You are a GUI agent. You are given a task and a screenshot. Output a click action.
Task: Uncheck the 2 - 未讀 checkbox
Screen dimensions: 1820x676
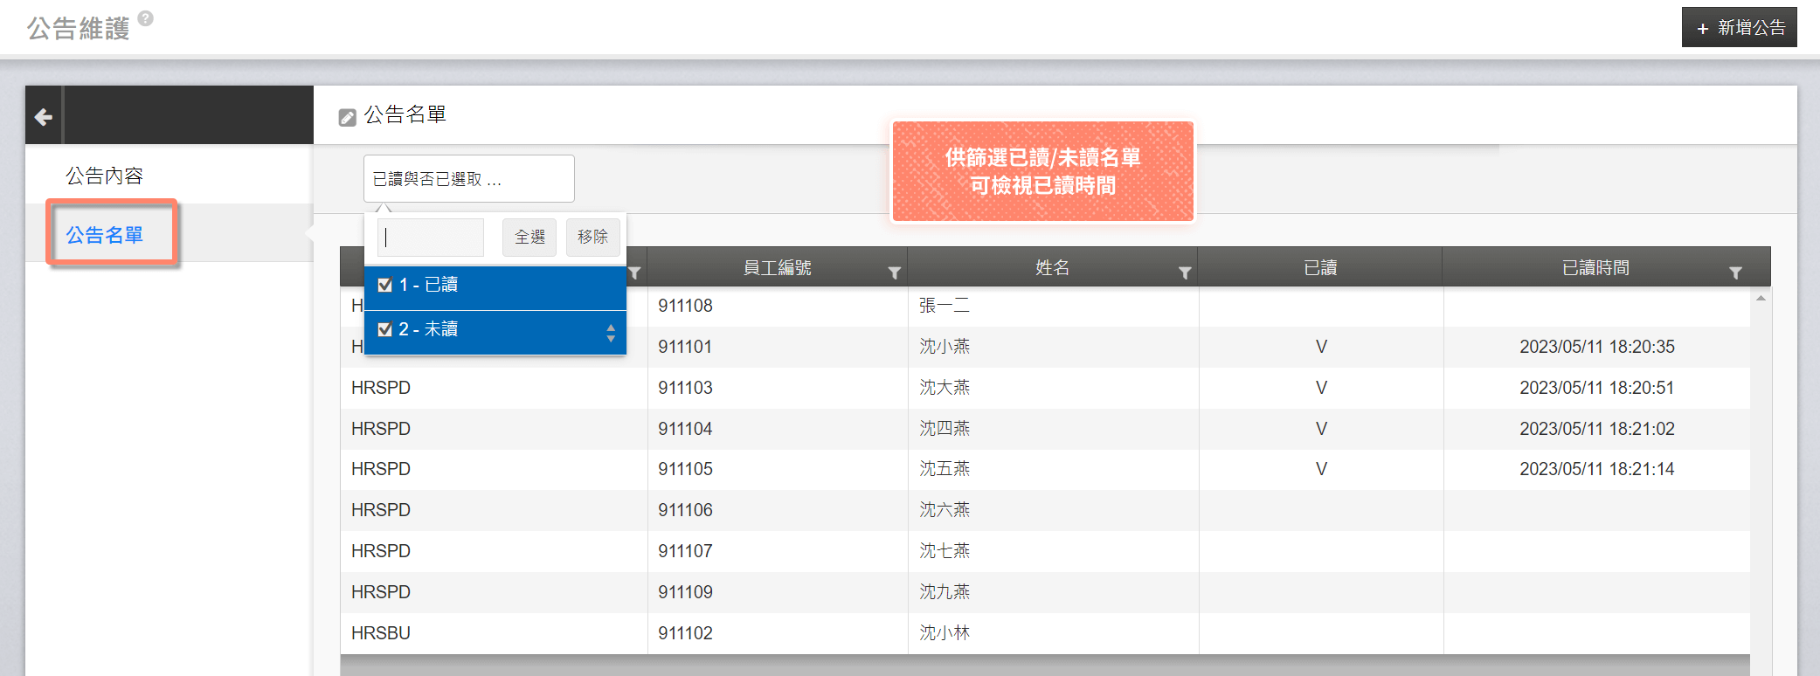point(384,329)
